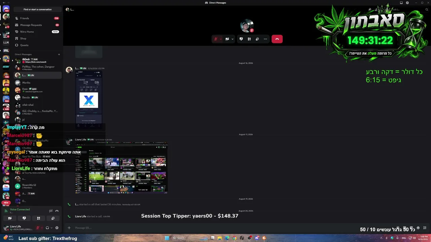Focus the message input field
431x242 pixels.
[x=215, y=228]
